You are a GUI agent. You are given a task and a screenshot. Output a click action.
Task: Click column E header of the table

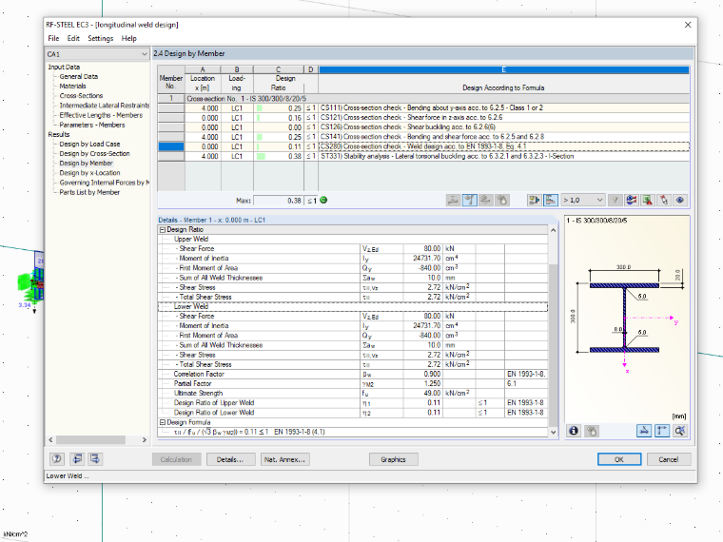click(503, 69)
